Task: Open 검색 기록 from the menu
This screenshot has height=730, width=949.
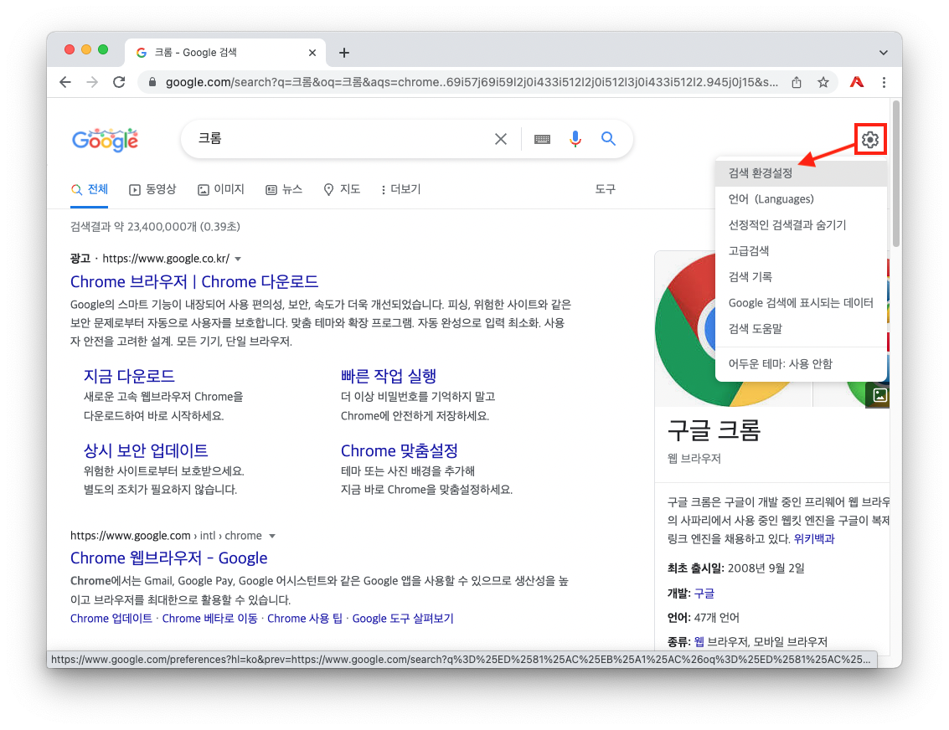Action: pos(802,278)
